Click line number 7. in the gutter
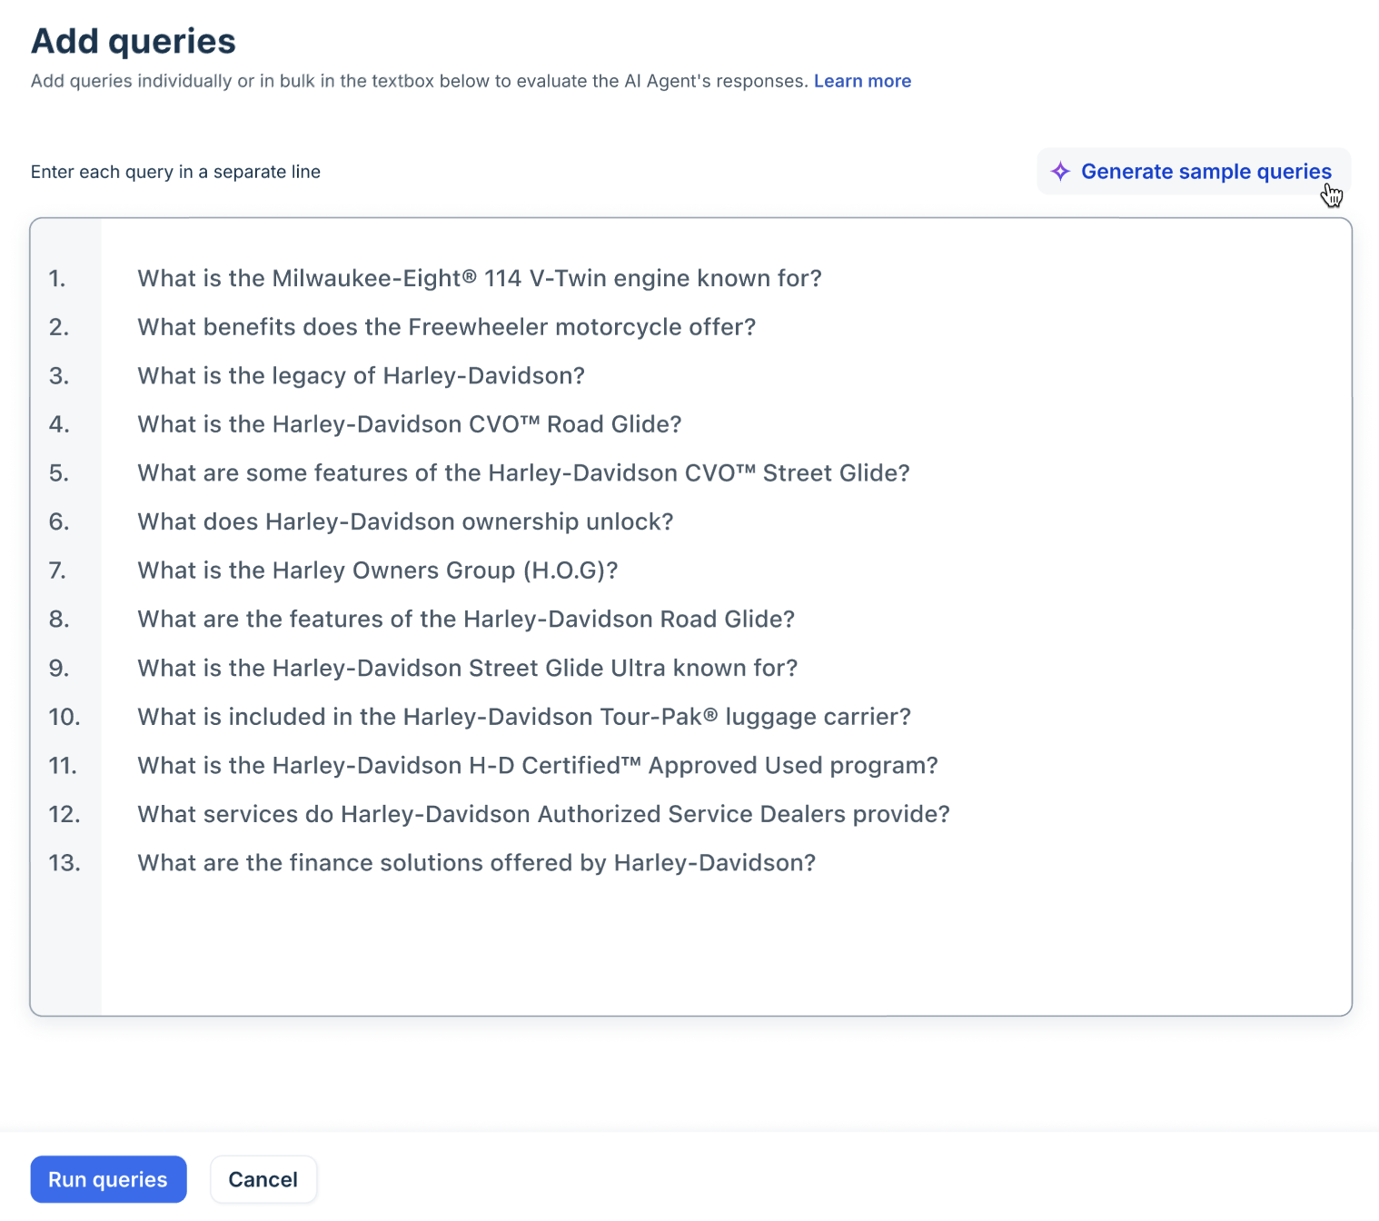Viewport: 1379px width, 1221px height. pos(57,571)
